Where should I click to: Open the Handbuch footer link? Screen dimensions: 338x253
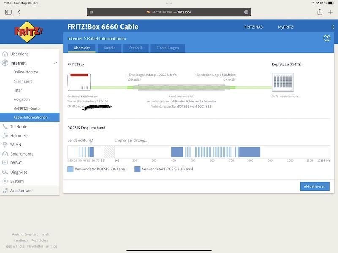tap(21, 240)
